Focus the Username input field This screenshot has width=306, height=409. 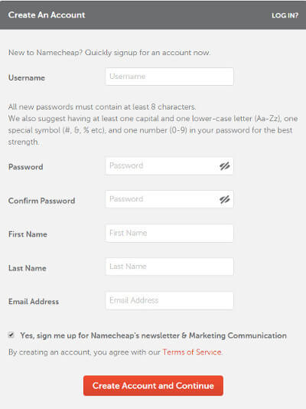click(169, 77)
